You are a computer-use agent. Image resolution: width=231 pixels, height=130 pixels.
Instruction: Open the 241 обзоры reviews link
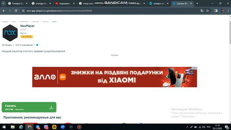point(7,45)
